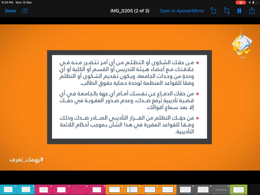Tap the playhead marker in filmstrip
This screenshot has height=195, width=260.
[x=130, y=190]
